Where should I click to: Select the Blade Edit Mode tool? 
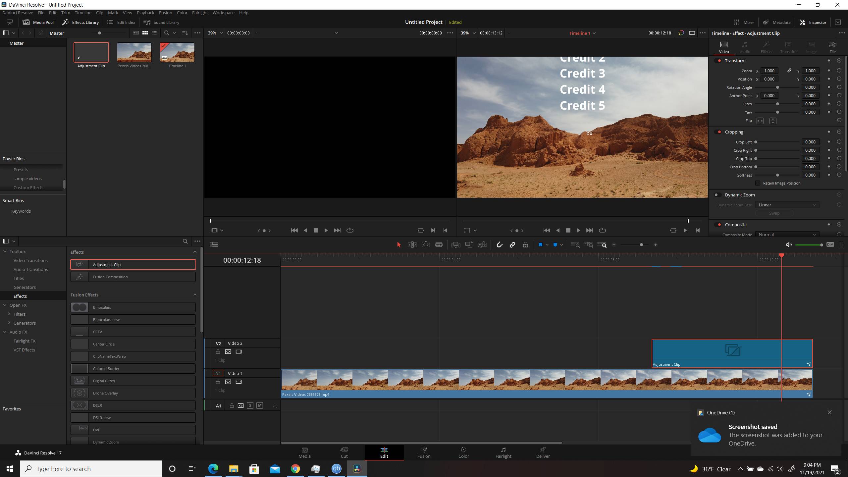439,245
